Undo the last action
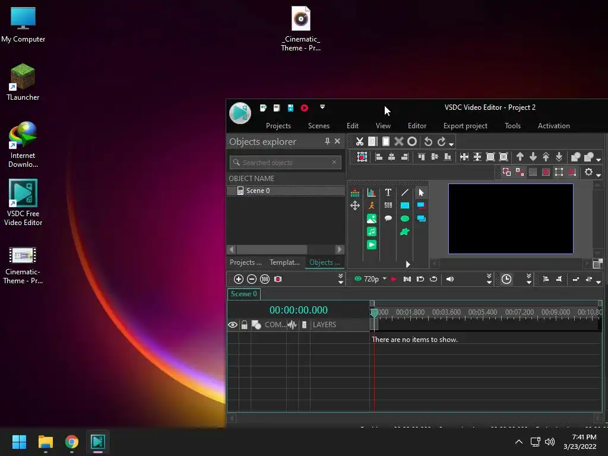The image size is (608, 456). click(x=428, y=141)
